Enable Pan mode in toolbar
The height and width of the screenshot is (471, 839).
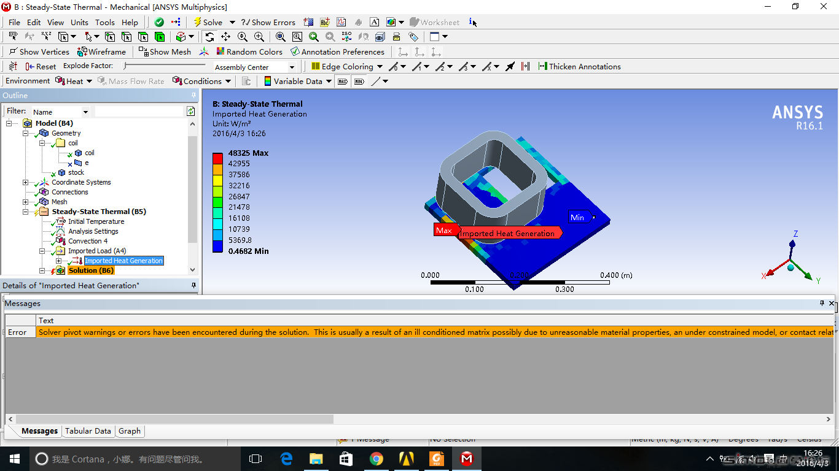pos(226,37)
